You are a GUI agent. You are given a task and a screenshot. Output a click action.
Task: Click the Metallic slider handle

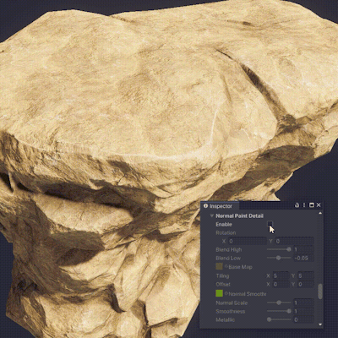pyautogui.click(x=269, y=319)
